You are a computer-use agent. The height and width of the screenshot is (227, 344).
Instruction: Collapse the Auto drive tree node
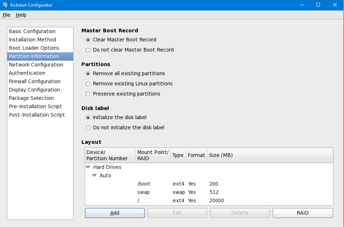point(95,176)
